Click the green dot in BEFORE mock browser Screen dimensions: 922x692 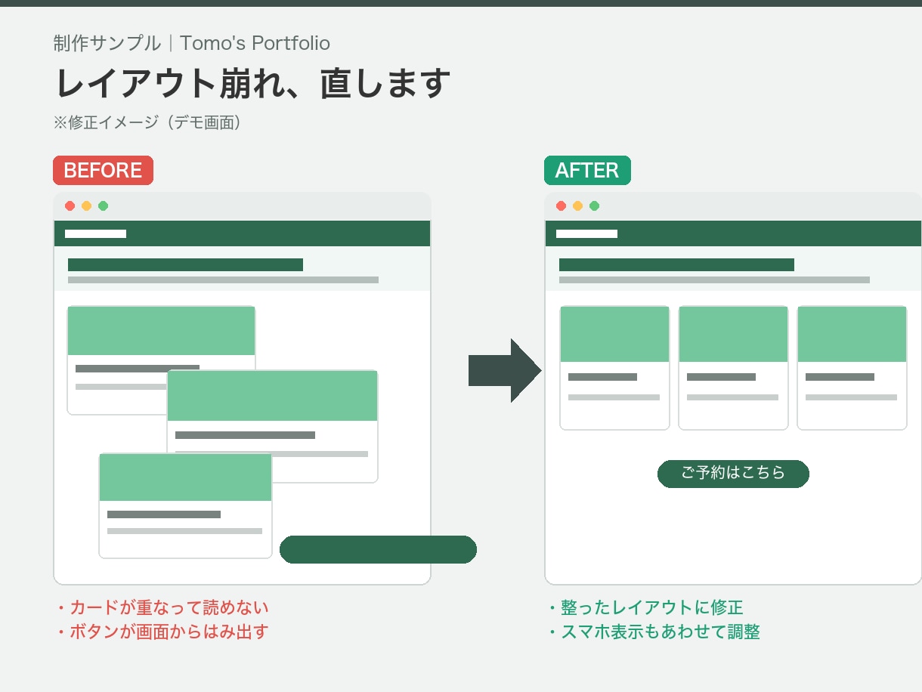[x=104, y=206]
